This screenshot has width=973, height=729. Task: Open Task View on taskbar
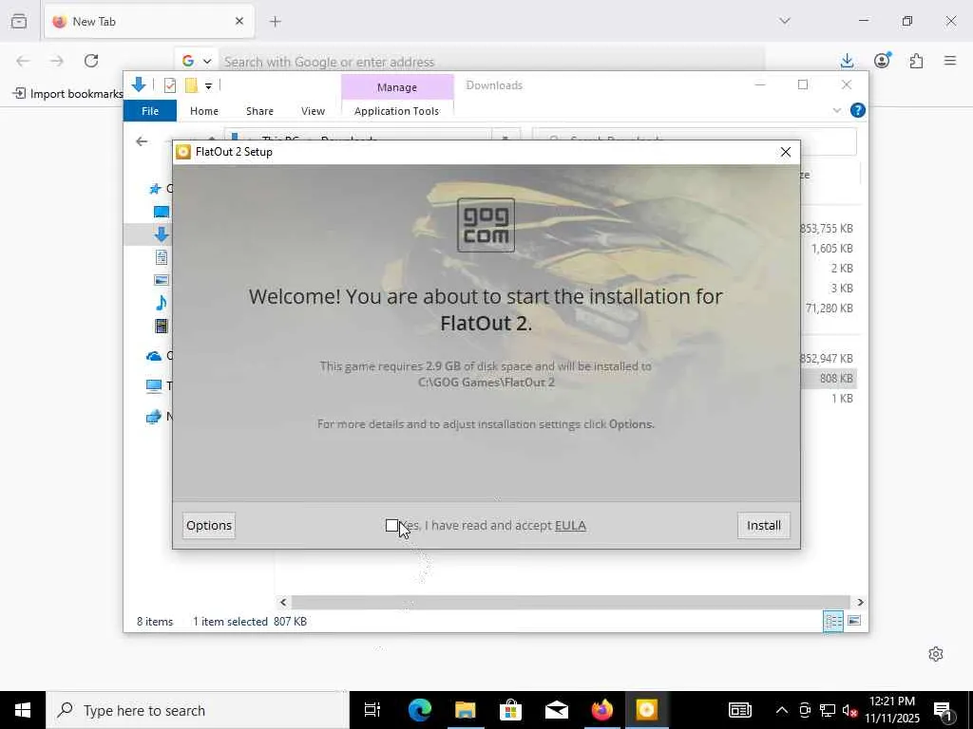coord(372,710)
